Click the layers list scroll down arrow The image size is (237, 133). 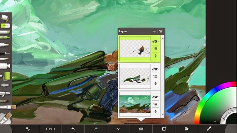point(163,114)
